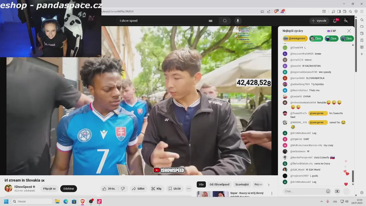Select the Od: IShowSpeed filter chip
This screenshot has width=366, height=206.
219,185
